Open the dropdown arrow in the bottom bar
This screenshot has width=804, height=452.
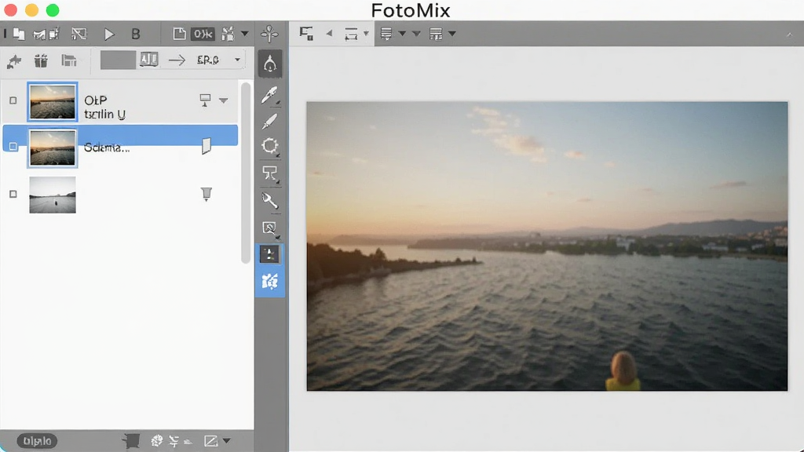click(227, 441)
